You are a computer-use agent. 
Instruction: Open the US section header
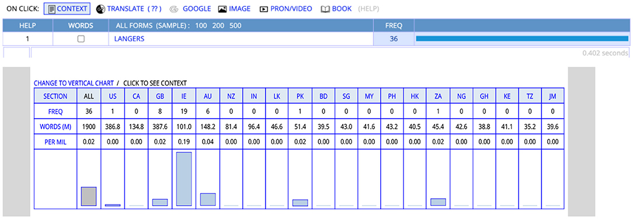coord(113,97)
